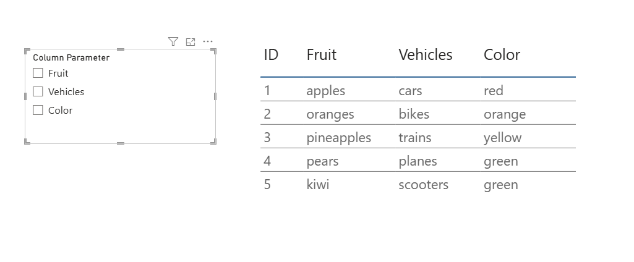Screen dimensions: 634x262
Task: Select the scooters cell
Action: coord(424,185)
